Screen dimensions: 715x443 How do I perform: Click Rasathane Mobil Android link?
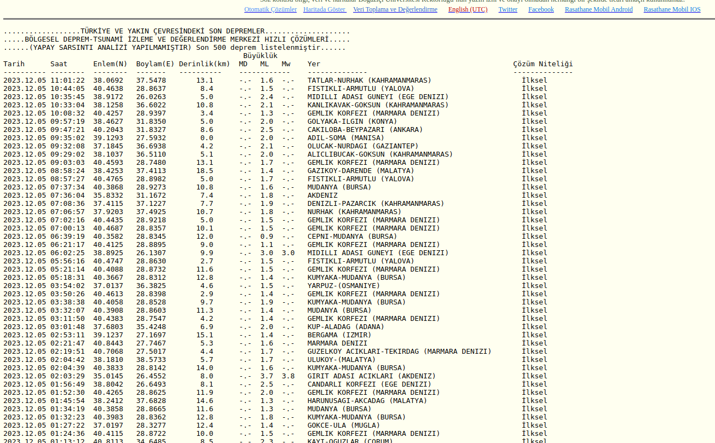[x=598, y=9]
